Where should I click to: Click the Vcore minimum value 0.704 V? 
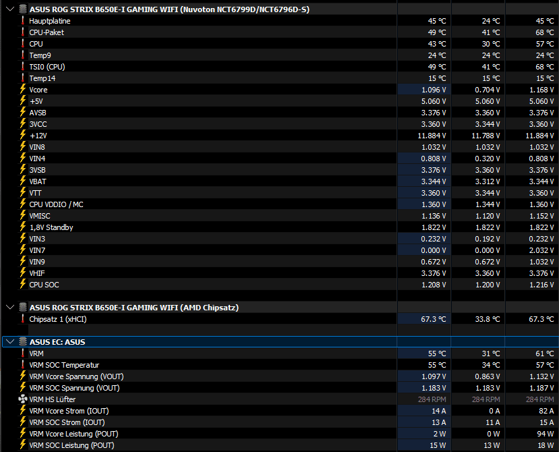point(488,90)
